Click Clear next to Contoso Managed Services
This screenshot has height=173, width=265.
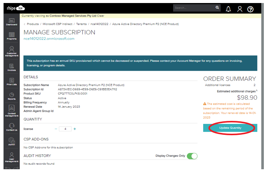click(x=101, y=16)
